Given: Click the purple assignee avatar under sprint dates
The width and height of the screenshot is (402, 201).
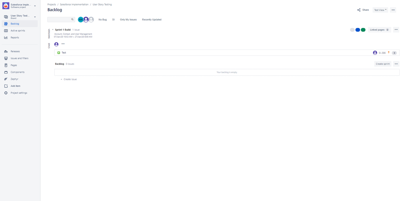Looking at the screenshot, I should pyautogui.click(x=56, y=44).
